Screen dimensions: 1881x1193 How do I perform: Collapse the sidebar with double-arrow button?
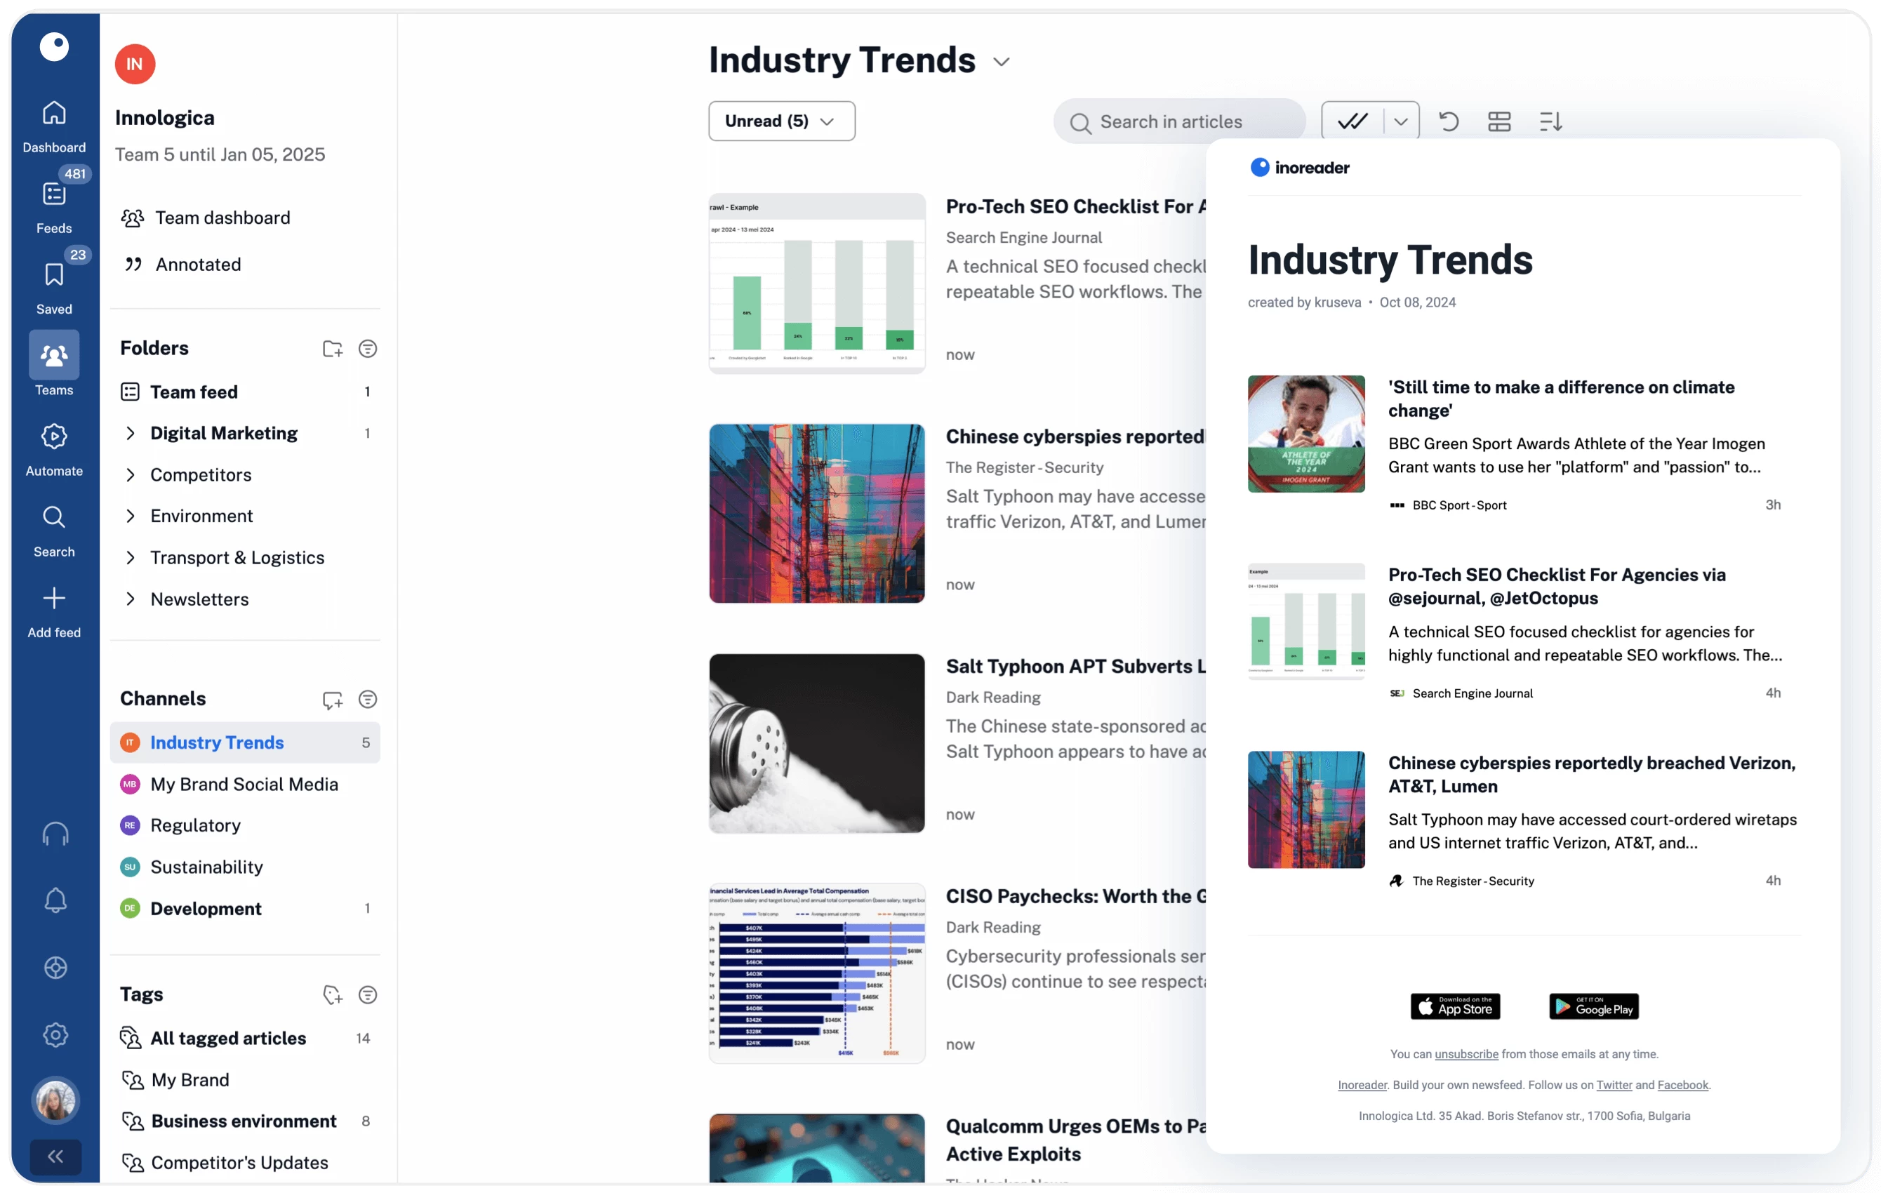(55, 1157)
